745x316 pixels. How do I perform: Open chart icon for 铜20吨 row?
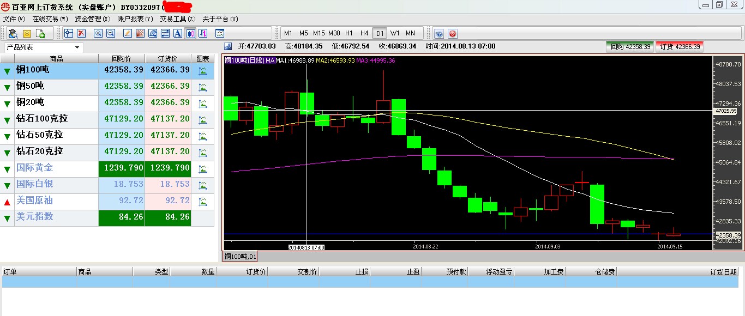point(203,104)
